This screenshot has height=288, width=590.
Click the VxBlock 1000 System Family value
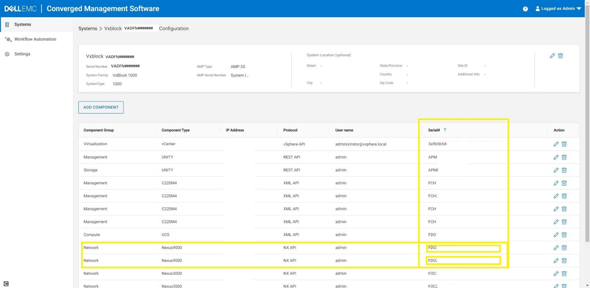pyautogui.click(x=124, y=76)
